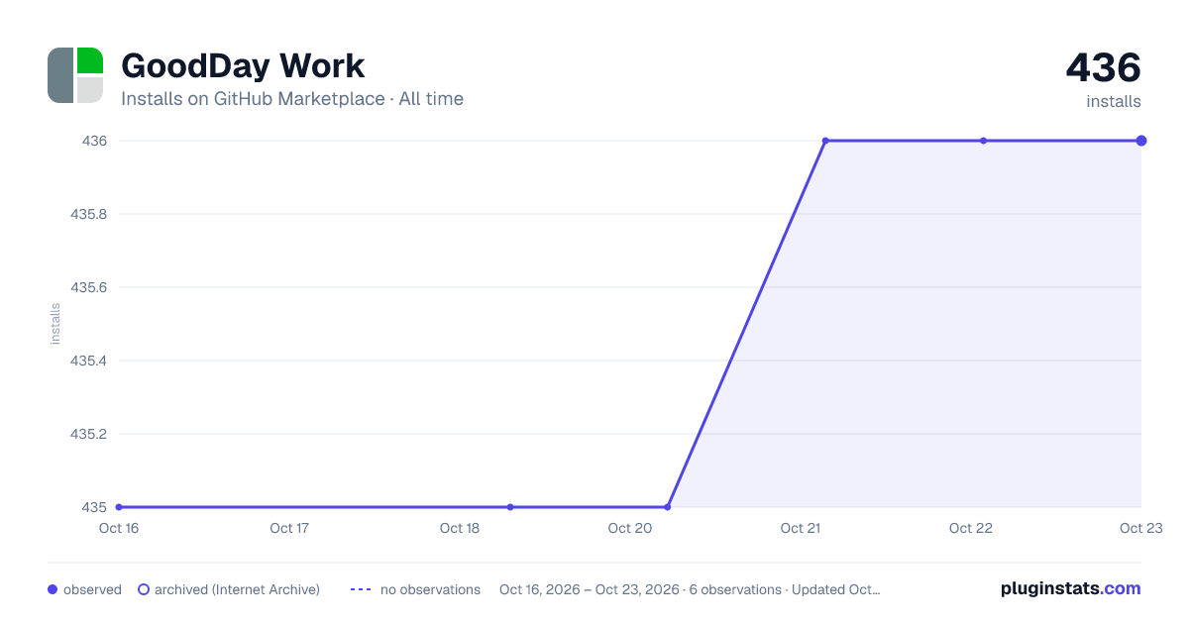Click the GoodDay Work app logo
Viewport: 1189px width, 624px height.
click(75, 75)
